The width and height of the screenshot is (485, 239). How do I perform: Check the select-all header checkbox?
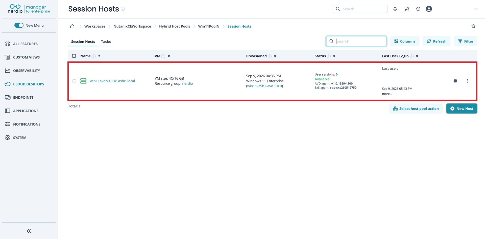click(x=74, y=56)
